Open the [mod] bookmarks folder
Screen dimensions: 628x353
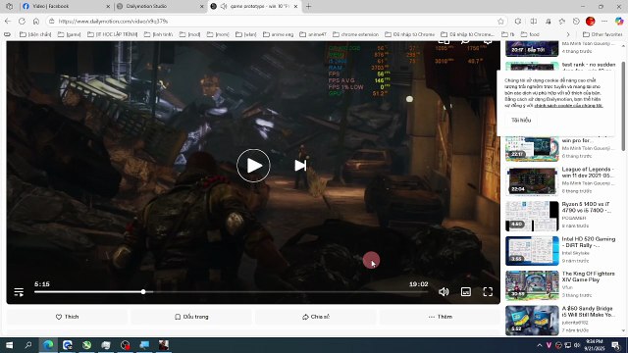[189, 34]
